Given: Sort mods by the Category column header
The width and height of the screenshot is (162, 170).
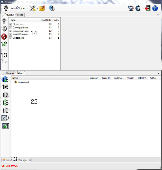Looking at the screenshot, I should coord(94,78).
